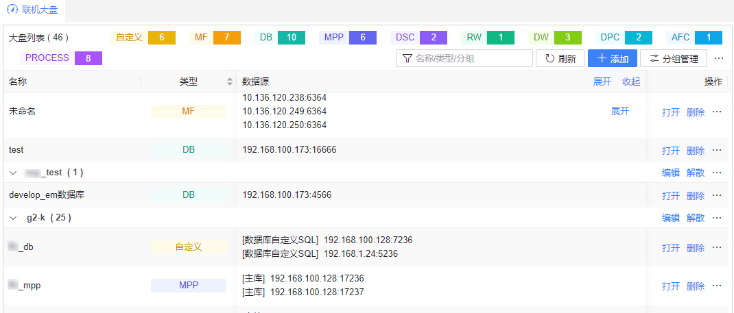Image resolution: width=734 pixels, height=313 pixels.
Task: Delete the 未命名 dashboard
Action: [x=695, y=112]
